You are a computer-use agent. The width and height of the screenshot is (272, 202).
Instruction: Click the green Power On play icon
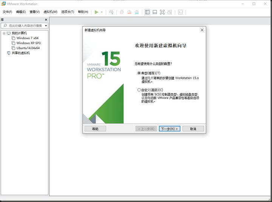[97, 12]
